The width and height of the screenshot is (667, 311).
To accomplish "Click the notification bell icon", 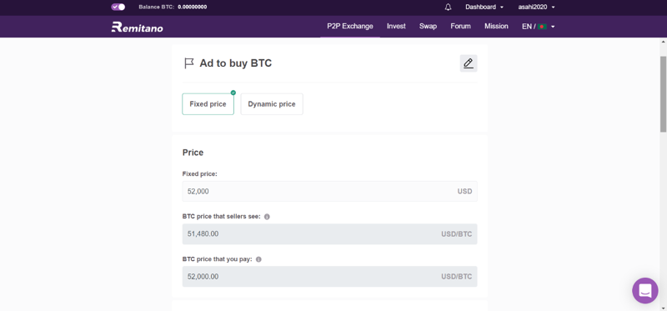I will (448, 8).
